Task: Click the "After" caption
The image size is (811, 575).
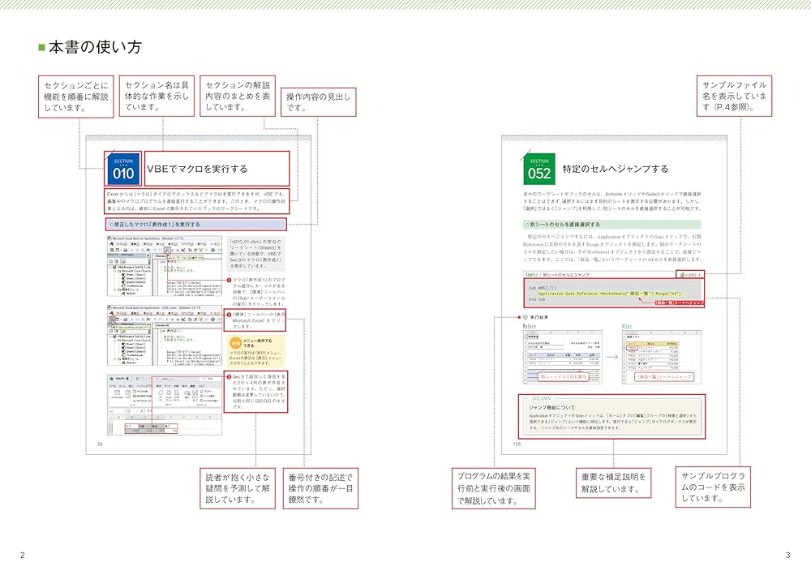Action: pyautogui.click(x=627, y=326)
